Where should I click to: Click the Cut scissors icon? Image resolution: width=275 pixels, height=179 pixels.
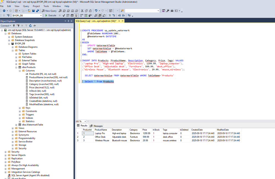point(82,11)
